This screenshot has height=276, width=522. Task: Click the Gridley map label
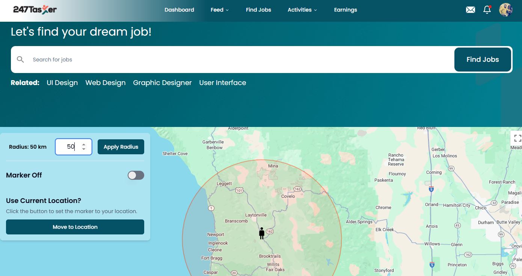click(501, 273)
